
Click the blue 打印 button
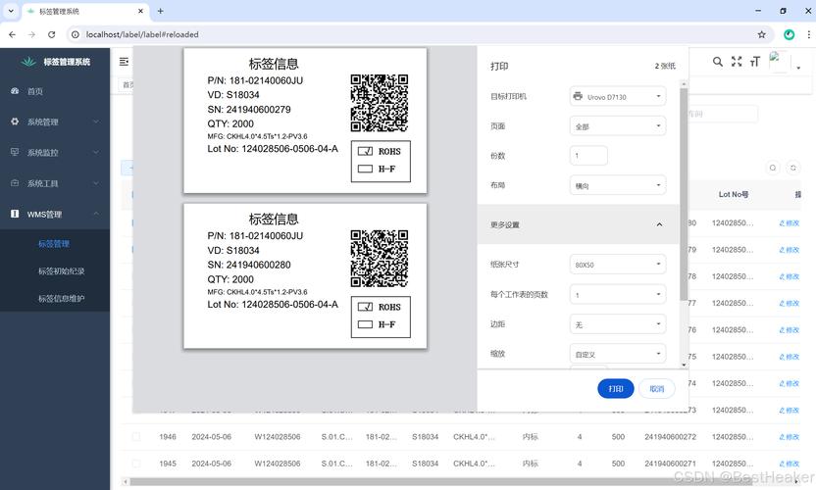point(616,388)
